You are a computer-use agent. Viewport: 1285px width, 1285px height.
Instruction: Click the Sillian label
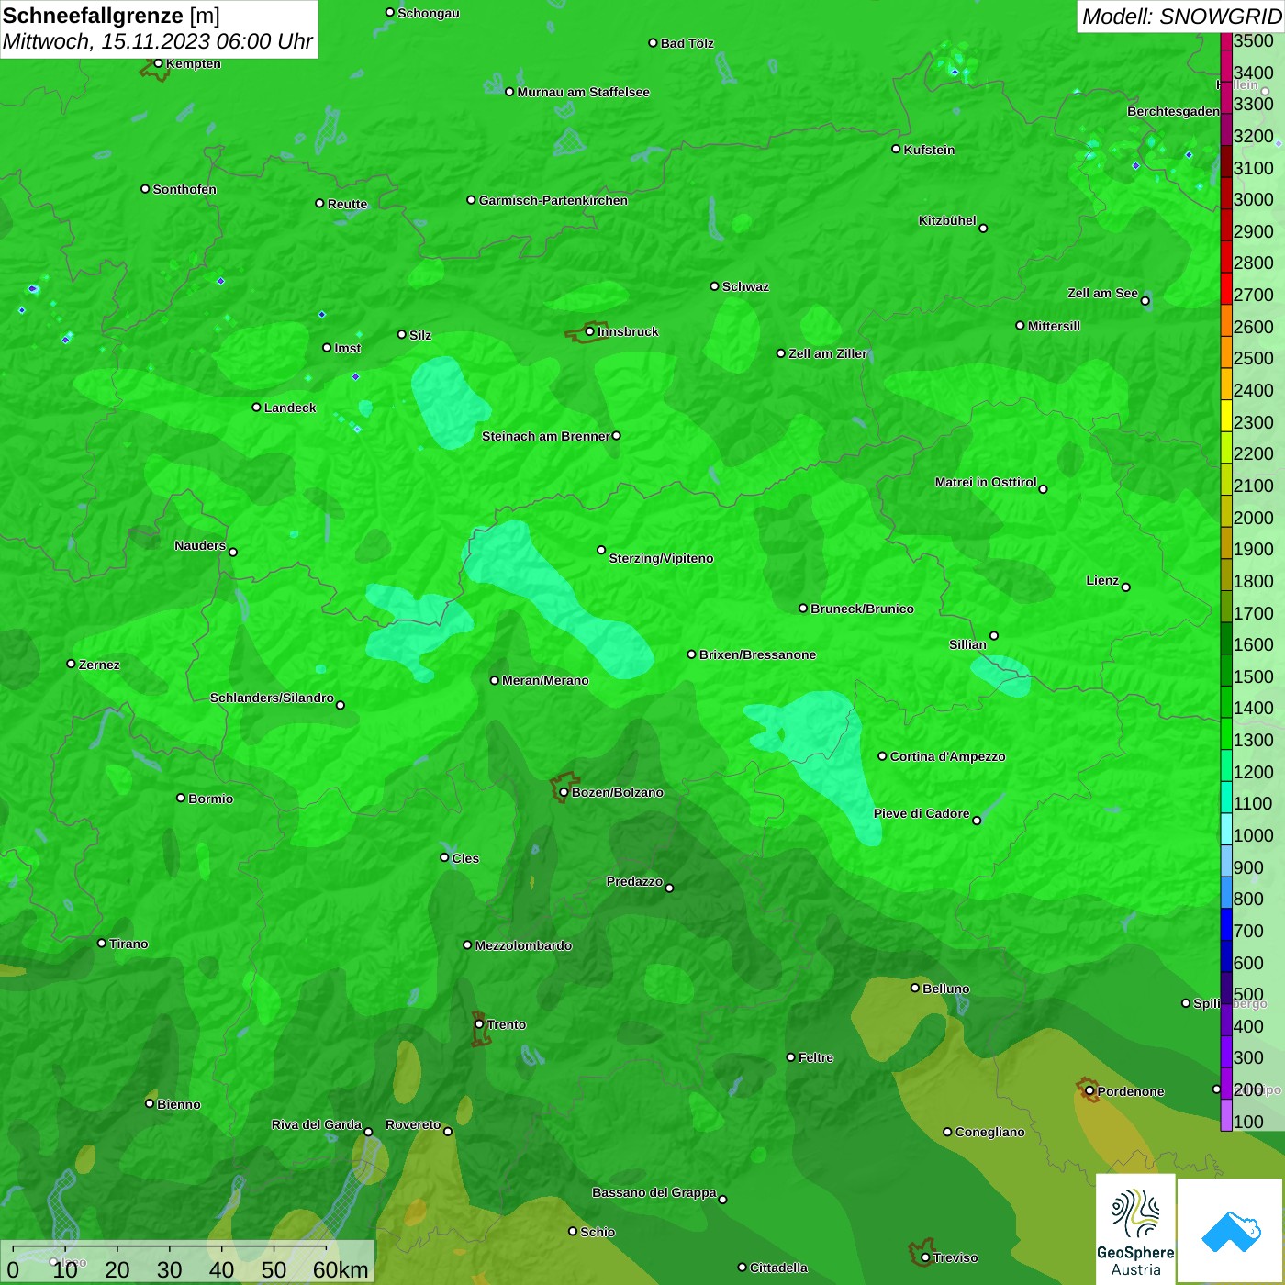tap(968, 644)
